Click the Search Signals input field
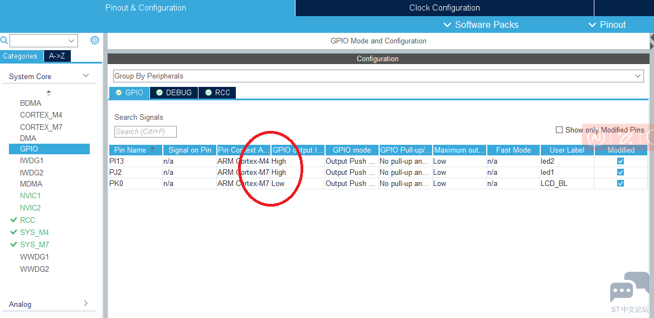 (x=146, y=131)
